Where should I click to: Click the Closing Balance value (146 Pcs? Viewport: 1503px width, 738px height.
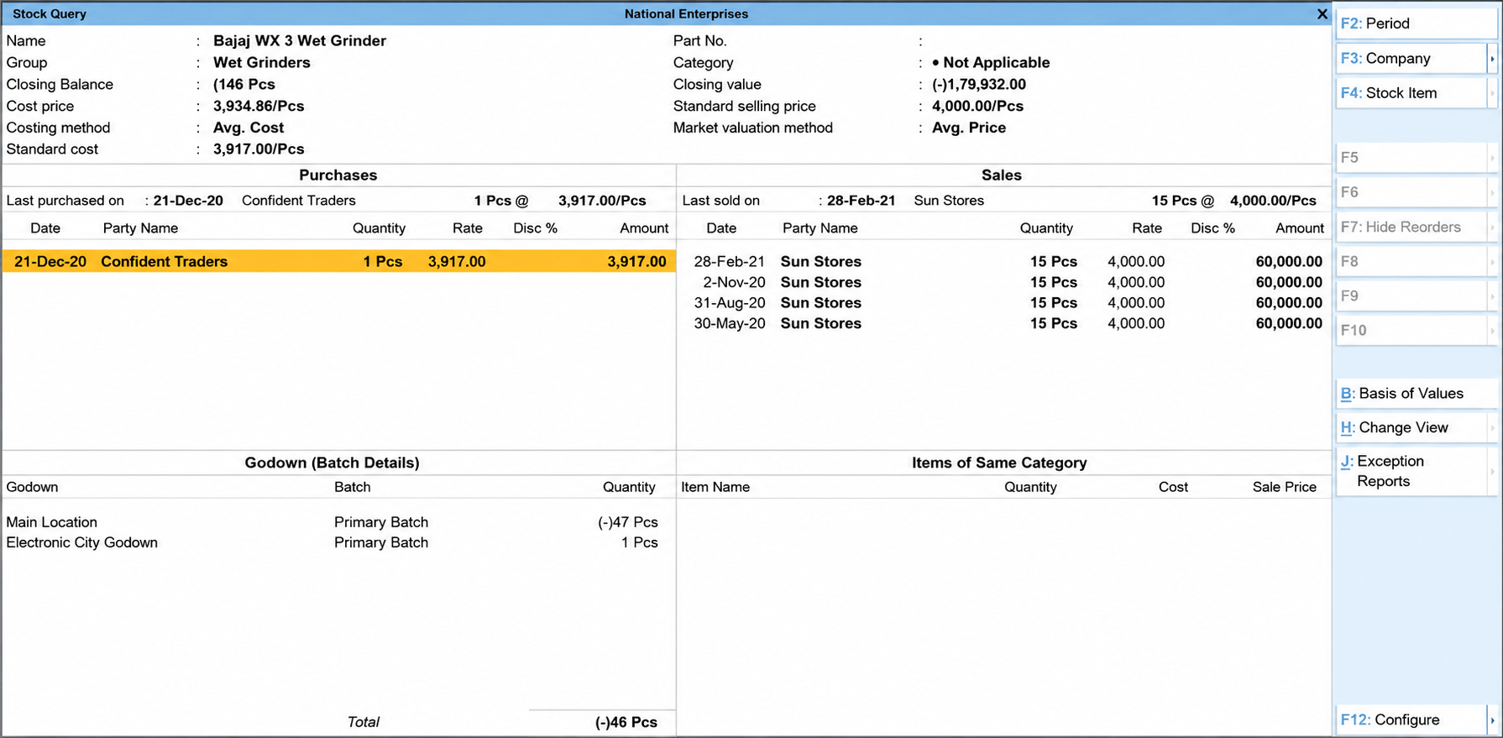[x=244, y=84]
